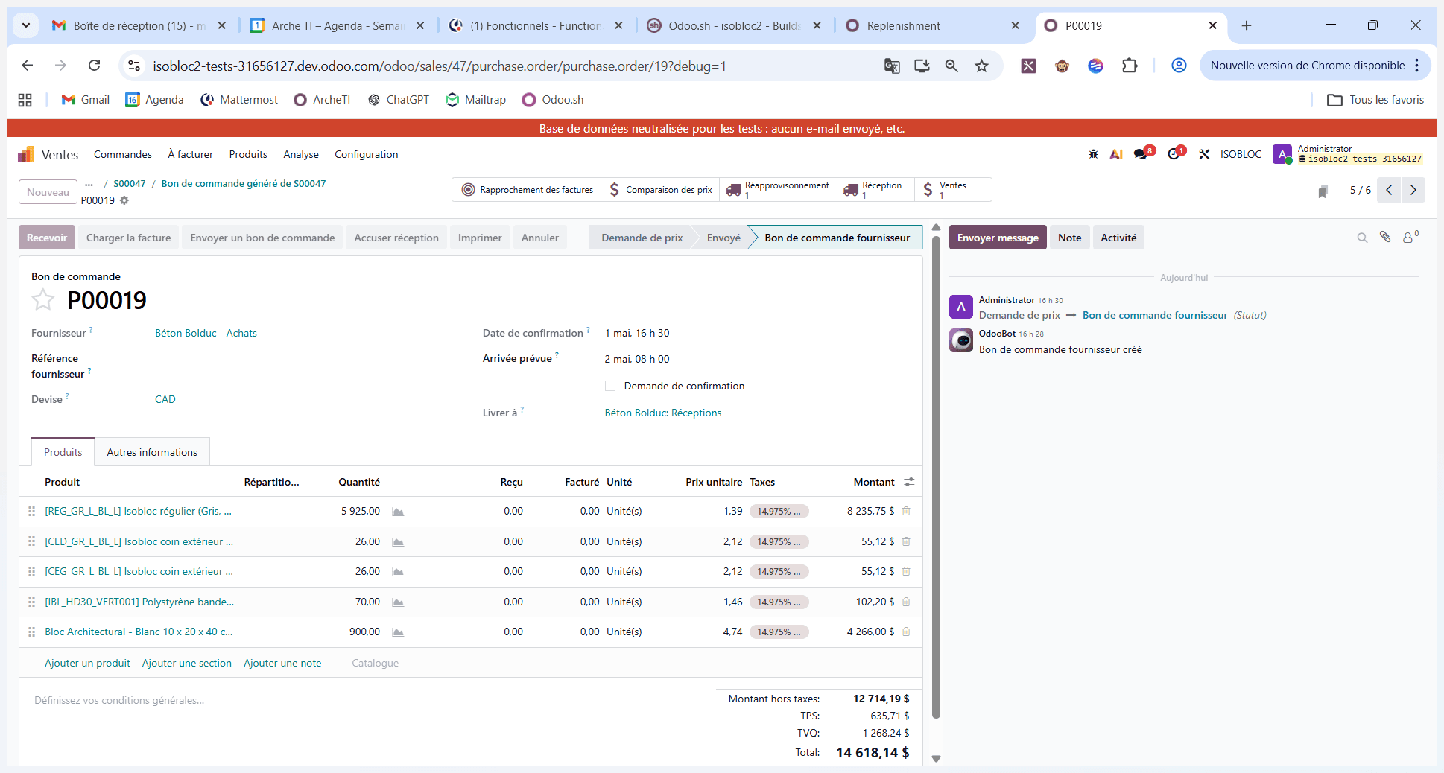Open the AI assistant icon in navbar
1444x773 pixels.
tap(1116, 154)
